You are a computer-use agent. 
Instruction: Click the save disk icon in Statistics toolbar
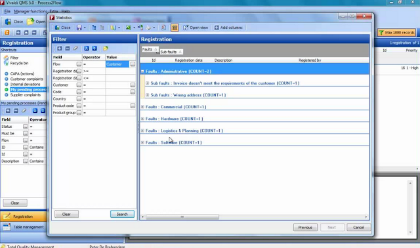[x=79, y=28]
